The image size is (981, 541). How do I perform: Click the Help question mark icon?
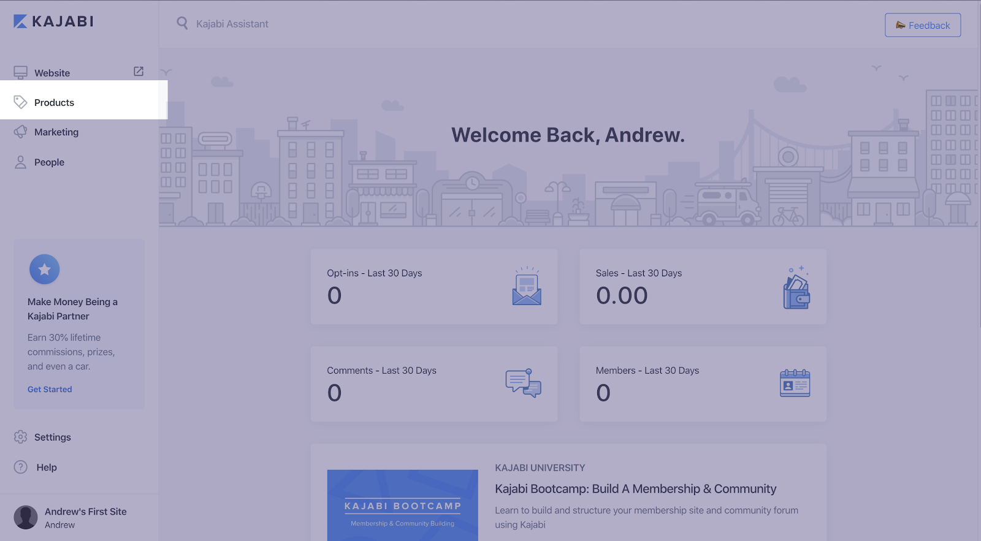(20, 467)
